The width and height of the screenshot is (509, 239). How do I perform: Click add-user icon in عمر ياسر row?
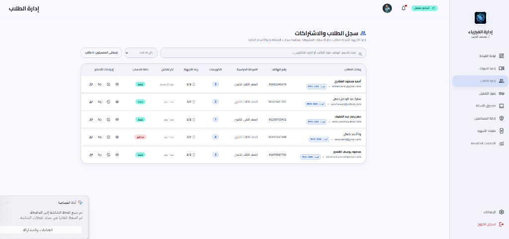(x=91, y=119)
